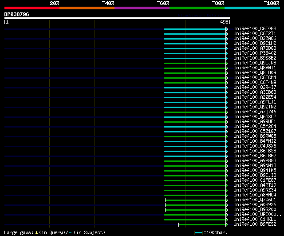This screenshot has width=284, height=236.
Task: Select the UniRef100_B2ZAQ6 label
Action: 255,39
